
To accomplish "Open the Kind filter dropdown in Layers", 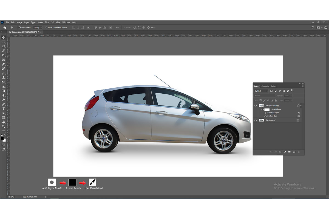I will click(x=261, y=91).
